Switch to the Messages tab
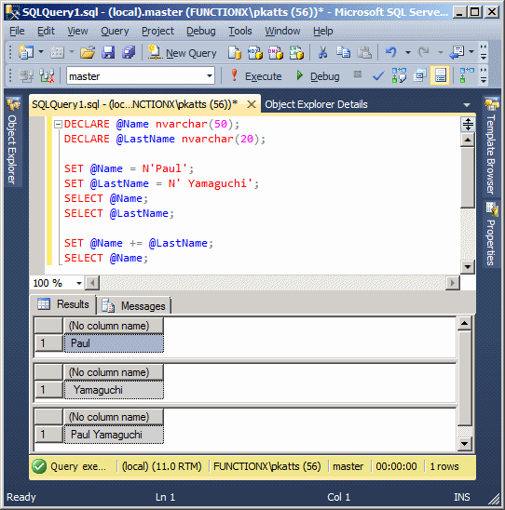The width and height of the screenshot is (505, 510). click(x=134, y=306)
